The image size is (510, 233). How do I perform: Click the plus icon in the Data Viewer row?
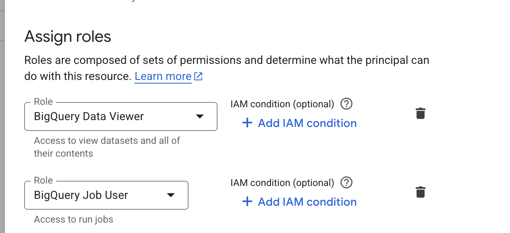coord(247,123)
